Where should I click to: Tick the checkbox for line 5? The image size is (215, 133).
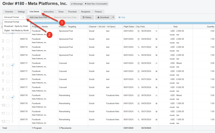8,65
